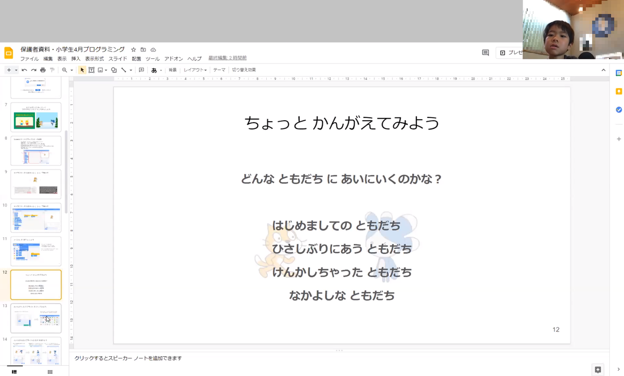Open Google Keep in the side panel

coord(619,92)
